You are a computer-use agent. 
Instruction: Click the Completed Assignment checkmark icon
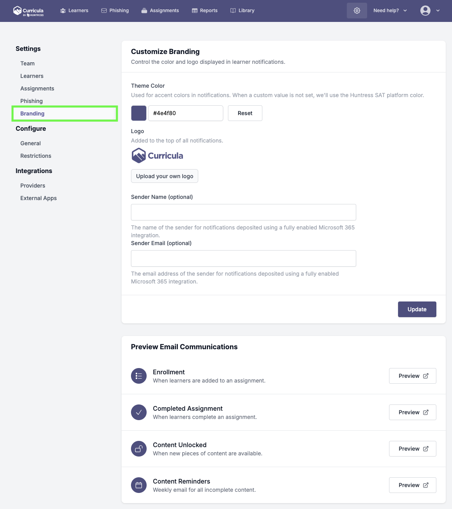pos(139,412)
